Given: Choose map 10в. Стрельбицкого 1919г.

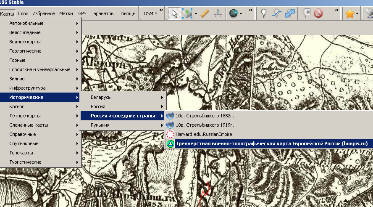Looking at the screenshot, I should (269, 125).
